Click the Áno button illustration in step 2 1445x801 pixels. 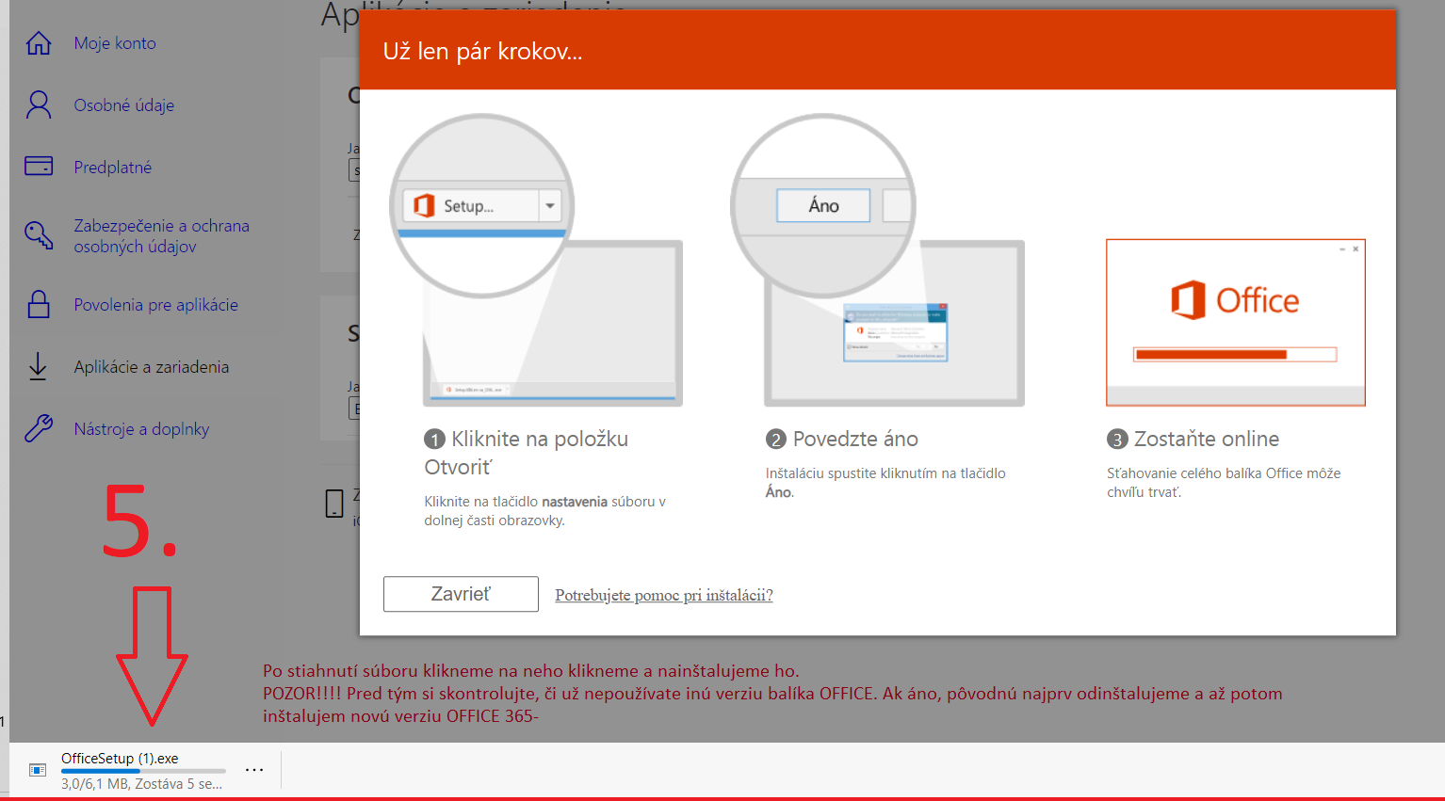pos(823,205)
